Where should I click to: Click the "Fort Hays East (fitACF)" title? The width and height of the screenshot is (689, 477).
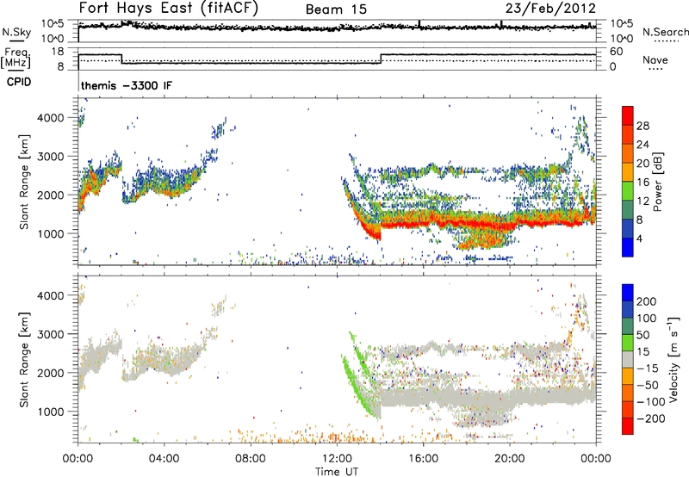[x=168, y=9]
